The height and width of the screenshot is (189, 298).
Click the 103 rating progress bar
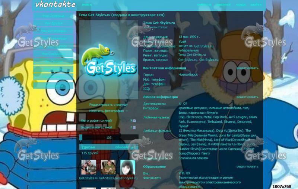pyautogui.click(x=108, y=138)
